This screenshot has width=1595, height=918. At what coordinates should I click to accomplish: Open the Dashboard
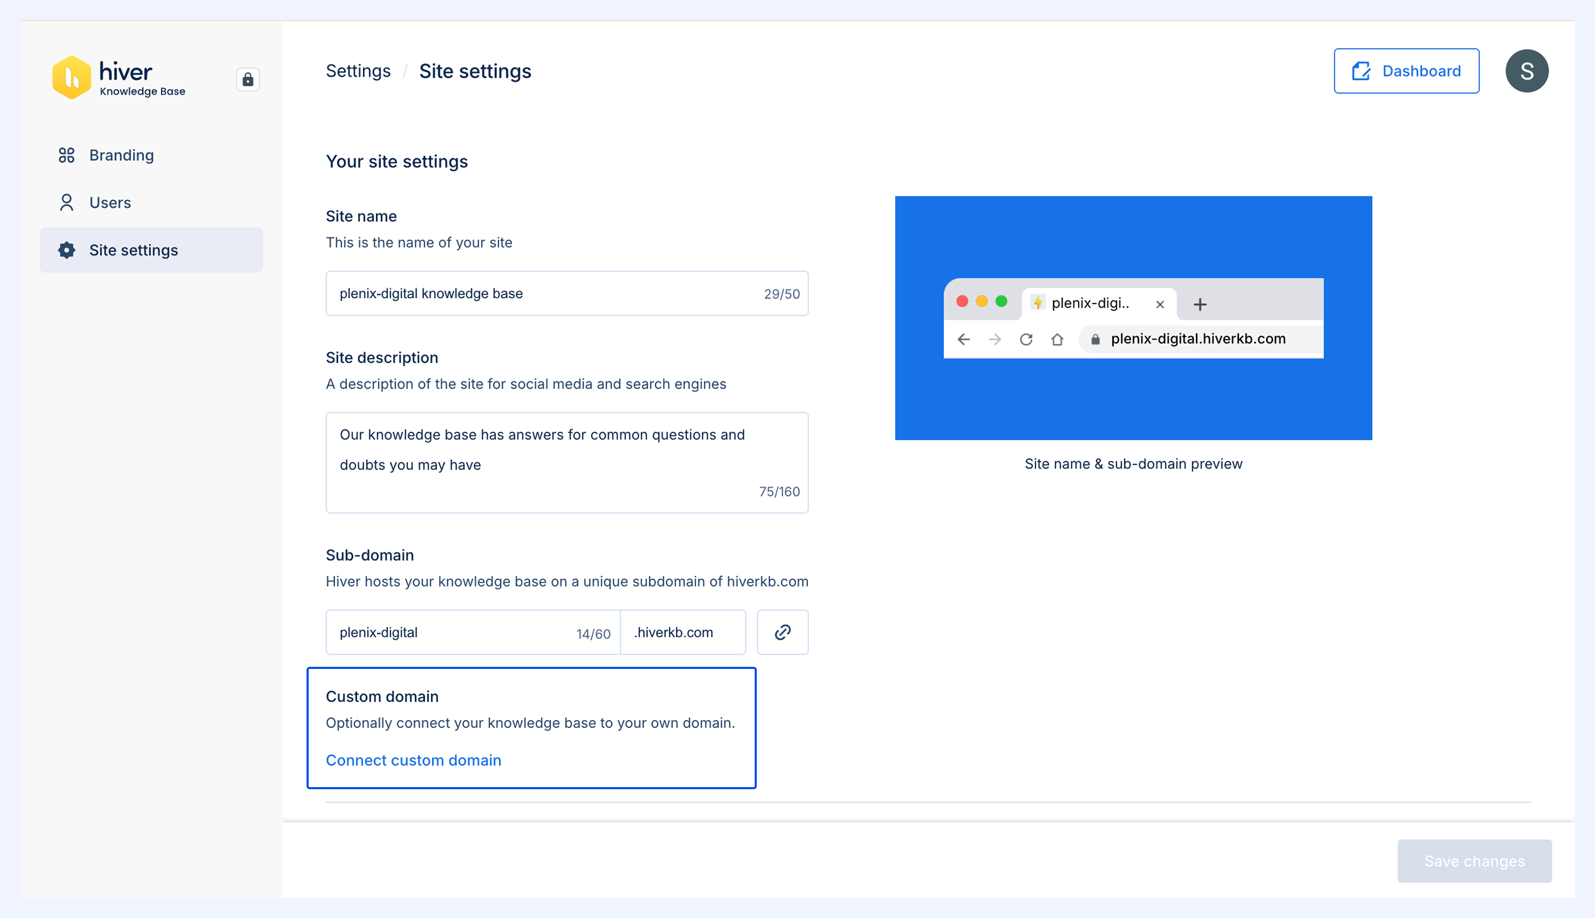point(1407,71)
